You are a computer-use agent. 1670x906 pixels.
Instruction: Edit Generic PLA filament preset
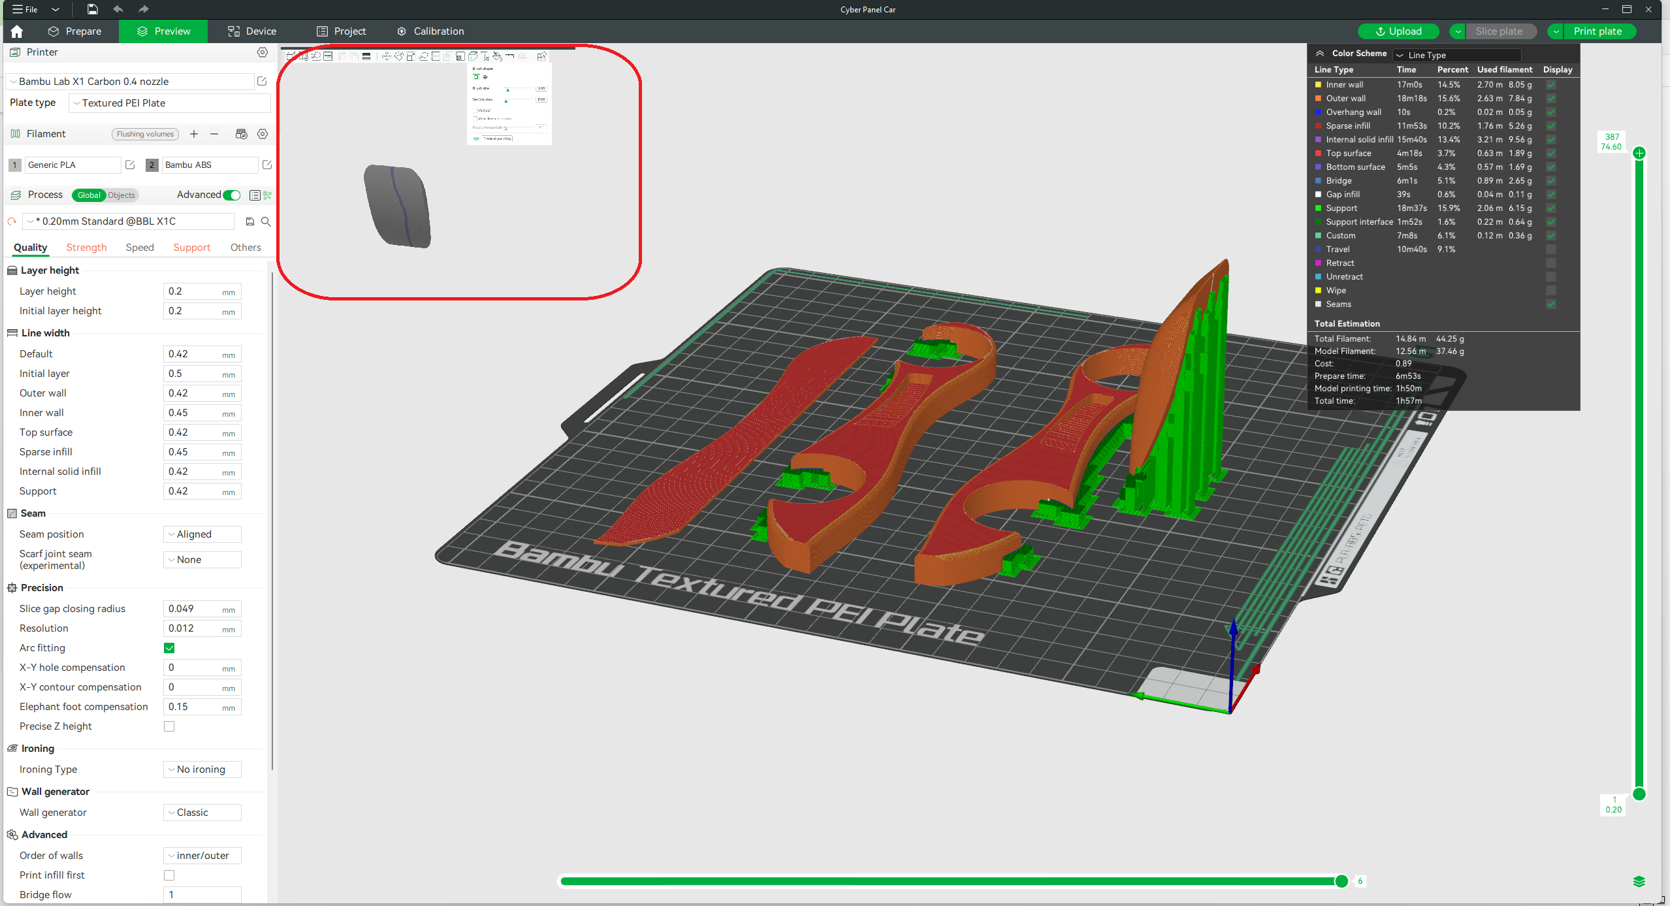click(x=130, y=165)
